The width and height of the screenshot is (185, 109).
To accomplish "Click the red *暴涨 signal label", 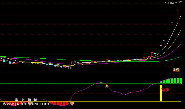I will [x=165, y=90].
